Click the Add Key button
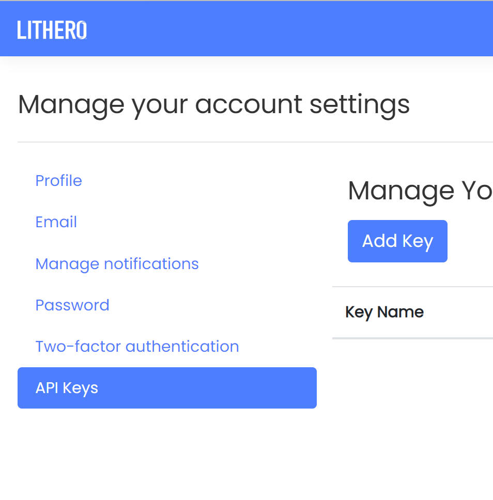Viewport: 493px width, 500px height. click(x=397, y=241)
